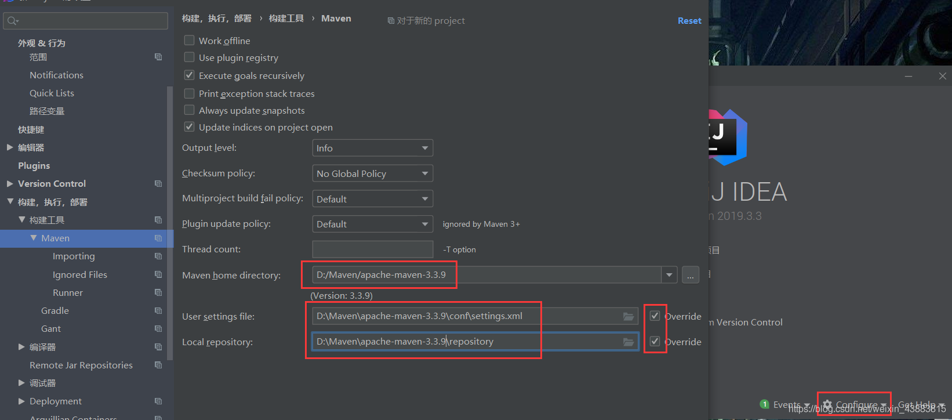Click IntelliJ IDEA logo on welcome window

tap(728, 137)
